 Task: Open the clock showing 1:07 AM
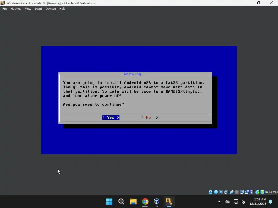pos(258,201)
